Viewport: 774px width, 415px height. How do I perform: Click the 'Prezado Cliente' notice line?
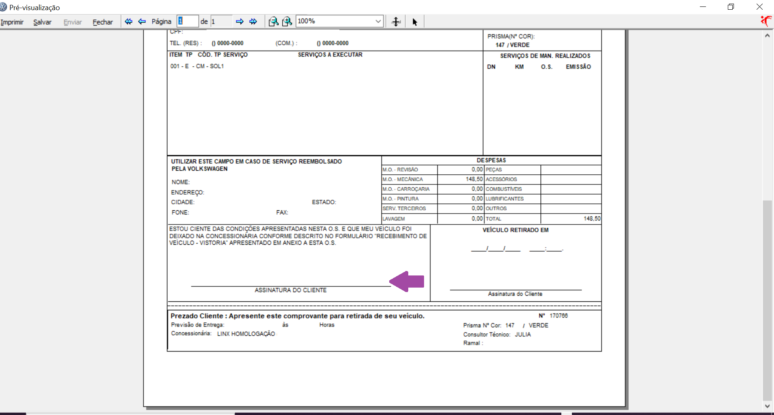(297, 316)
